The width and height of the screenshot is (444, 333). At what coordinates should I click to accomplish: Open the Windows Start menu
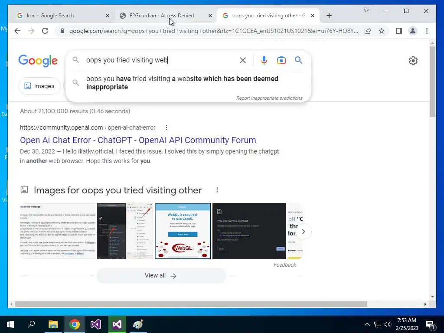[10, 324]
